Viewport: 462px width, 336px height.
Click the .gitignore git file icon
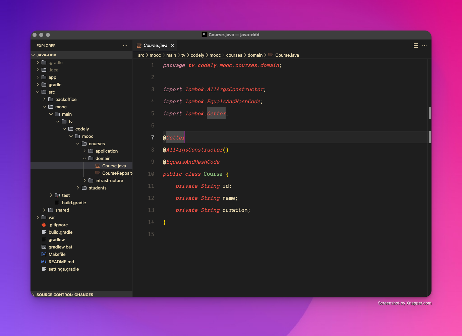point(44,225)
